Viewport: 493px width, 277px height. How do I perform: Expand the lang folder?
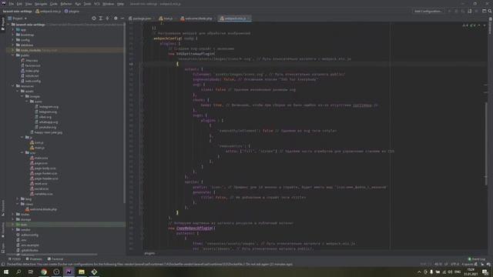[18, 199]
